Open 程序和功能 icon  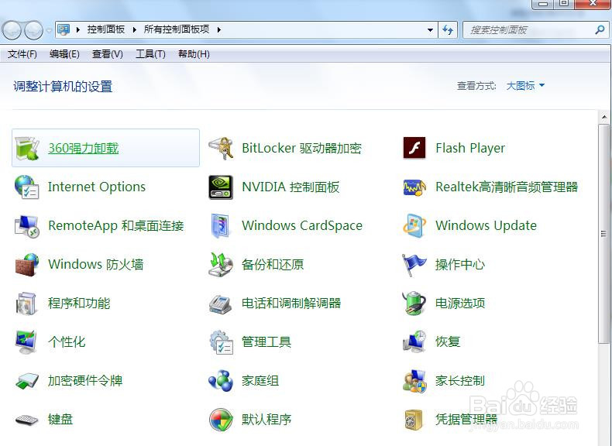pos(26,304)
